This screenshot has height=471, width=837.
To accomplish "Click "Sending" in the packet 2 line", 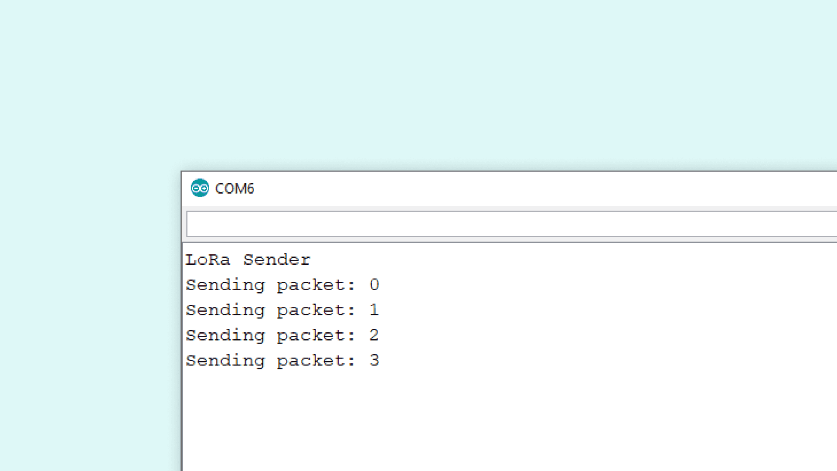I will [225, 336].
